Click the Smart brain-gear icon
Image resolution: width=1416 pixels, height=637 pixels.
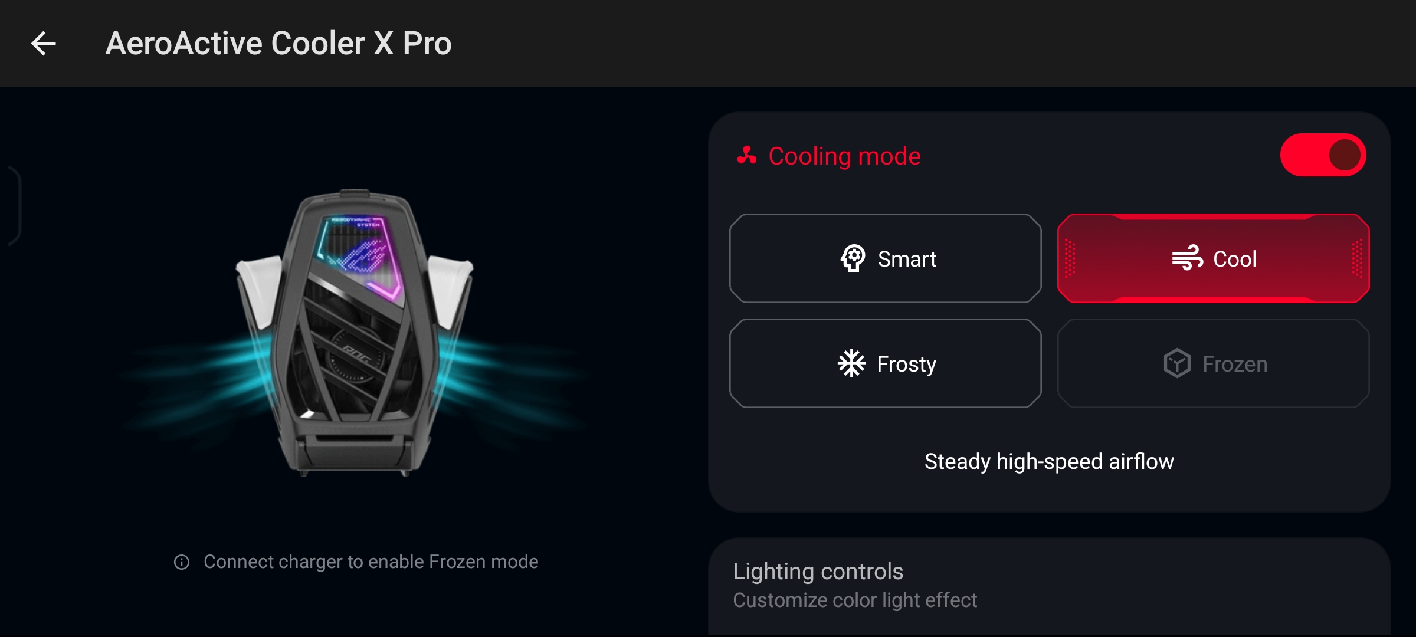[x=853, y=258]
